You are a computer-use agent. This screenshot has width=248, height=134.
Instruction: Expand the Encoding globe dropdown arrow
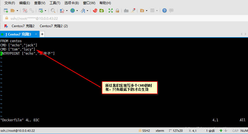(x=77, y=11)
